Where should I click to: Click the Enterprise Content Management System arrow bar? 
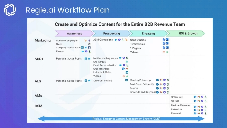(121, 119)
